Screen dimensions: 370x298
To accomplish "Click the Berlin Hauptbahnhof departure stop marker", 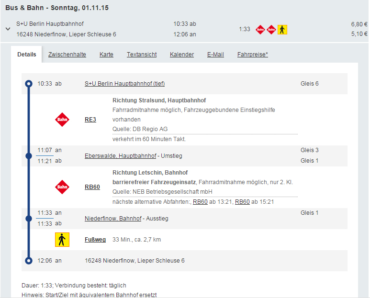I will click(29, 84).
